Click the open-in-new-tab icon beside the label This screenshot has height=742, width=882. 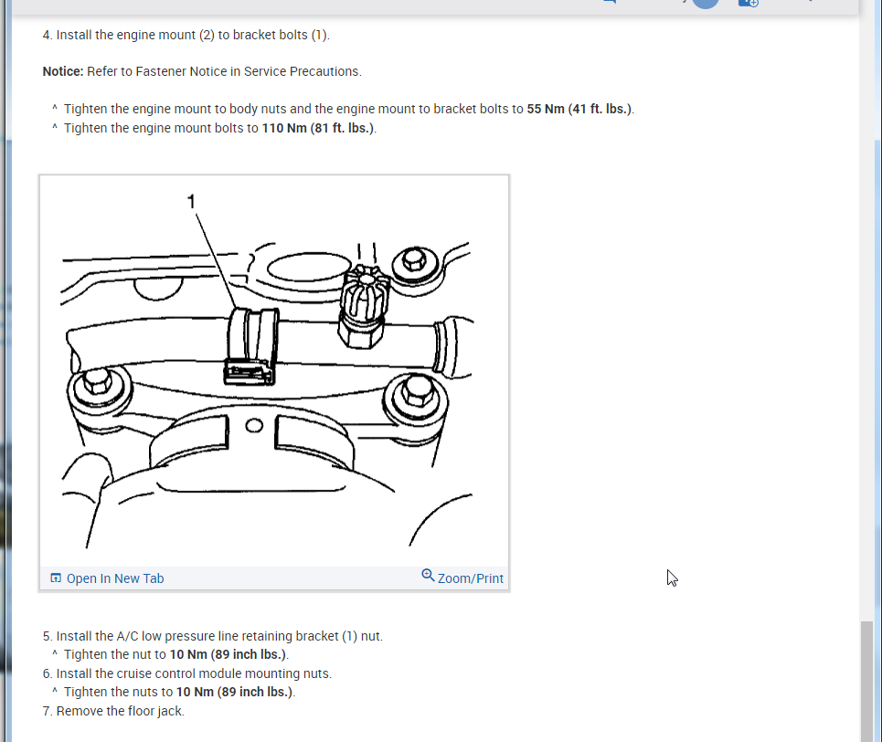pyautogui.click(x=55, y=578)
